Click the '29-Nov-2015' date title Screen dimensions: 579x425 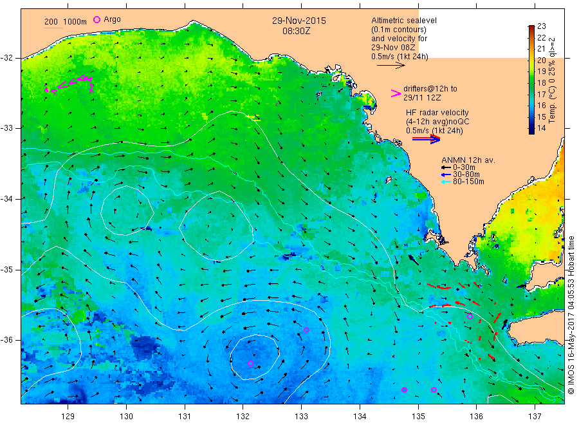(x=299, y=21)
